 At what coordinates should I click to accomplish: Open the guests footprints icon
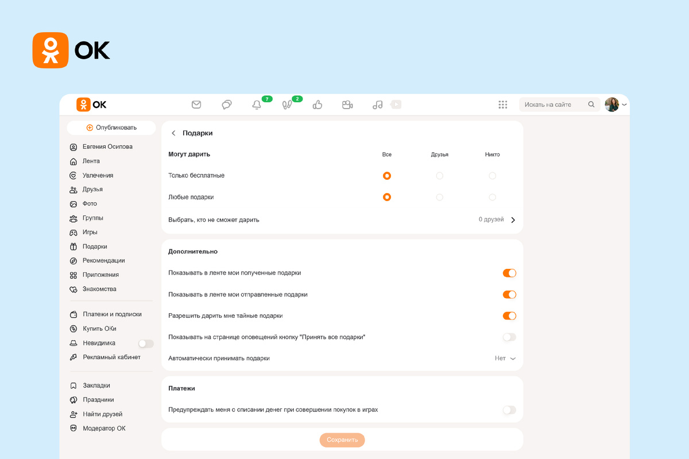[x=287, y=105]
